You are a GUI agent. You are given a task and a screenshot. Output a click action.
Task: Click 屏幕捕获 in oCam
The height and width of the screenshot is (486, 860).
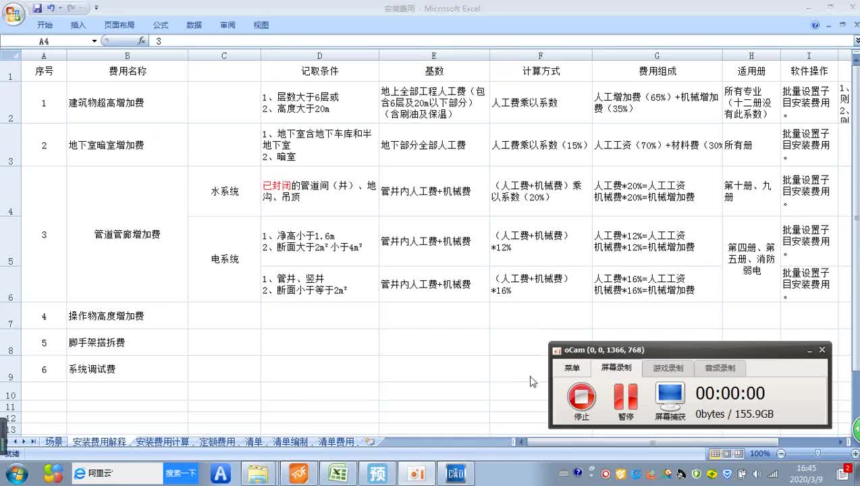pos(670,401)
